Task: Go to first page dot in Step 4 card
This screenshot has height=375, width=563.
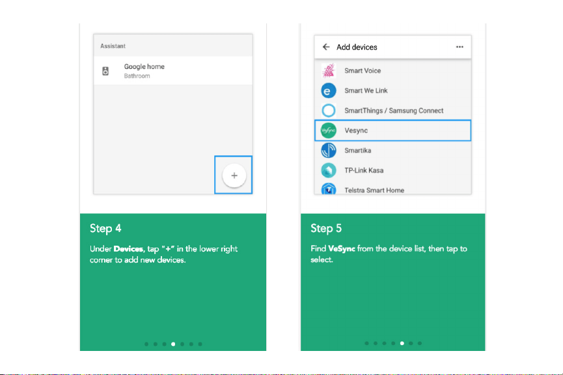Action: [146, 344]
